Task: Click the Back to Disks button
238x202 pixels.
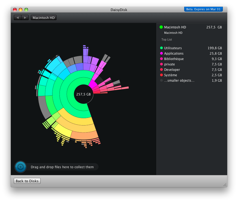Action: [x=27, y=181]
